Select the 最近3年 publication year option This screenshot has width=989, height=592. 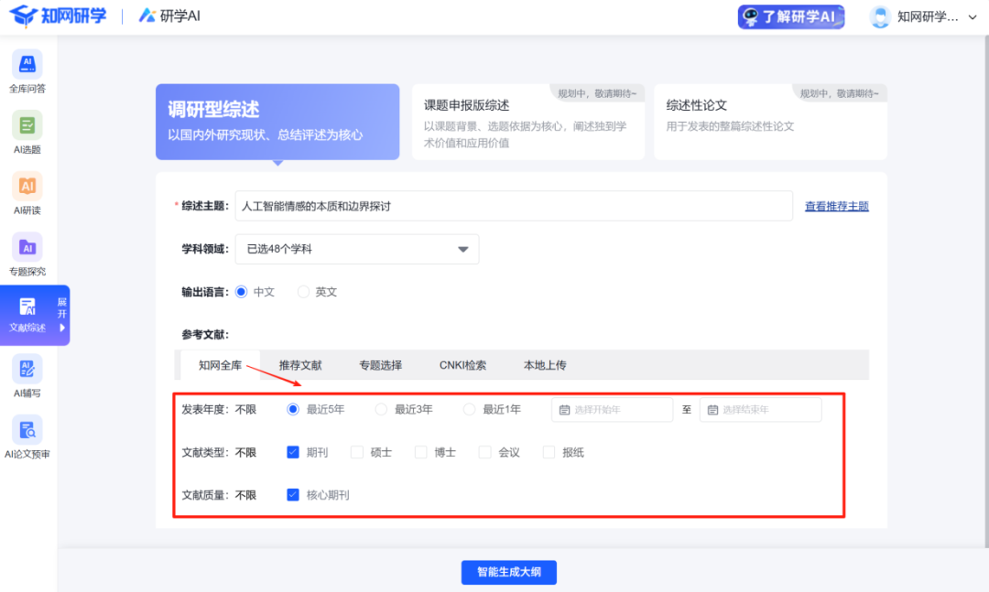tap(382, 410)
